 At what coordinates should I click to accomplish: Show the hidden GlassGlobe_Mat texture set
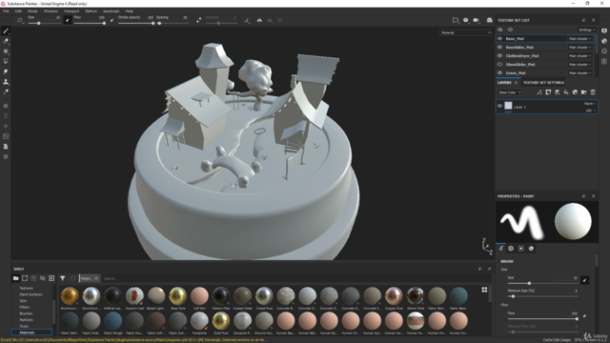499,64
